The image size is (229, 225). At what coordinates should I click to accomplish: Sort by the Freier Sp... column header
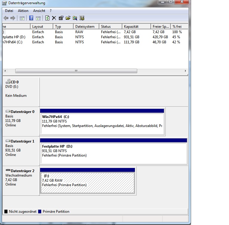pos(161,26)
